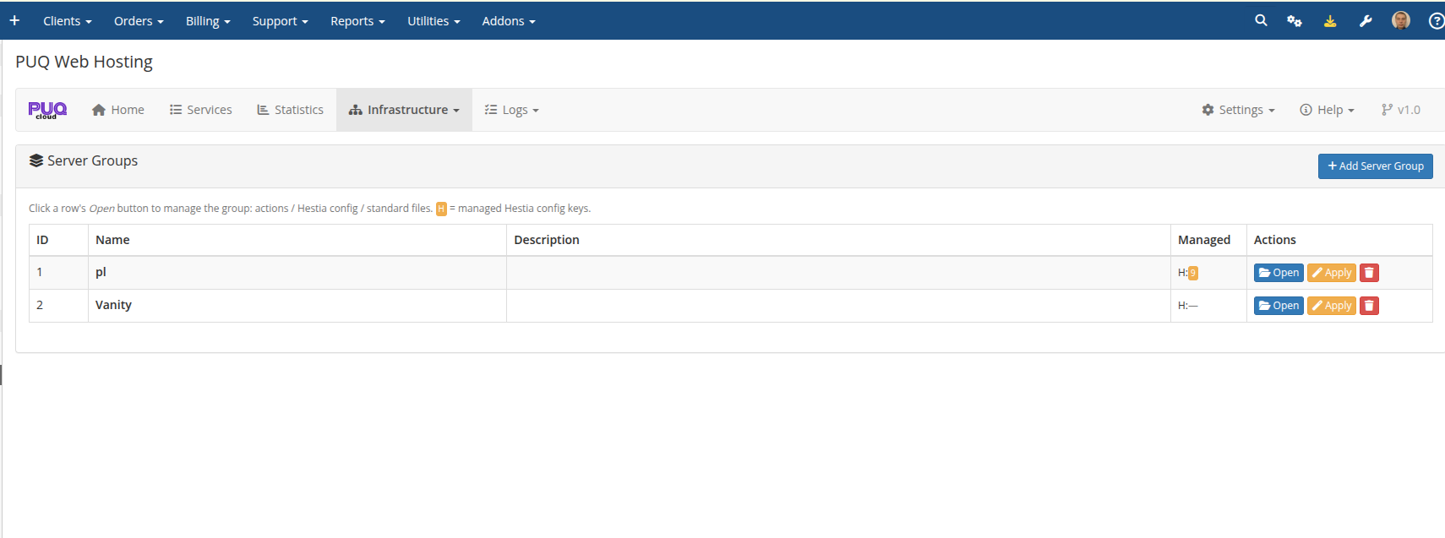Click the yellow download icon

point(1330,21)
